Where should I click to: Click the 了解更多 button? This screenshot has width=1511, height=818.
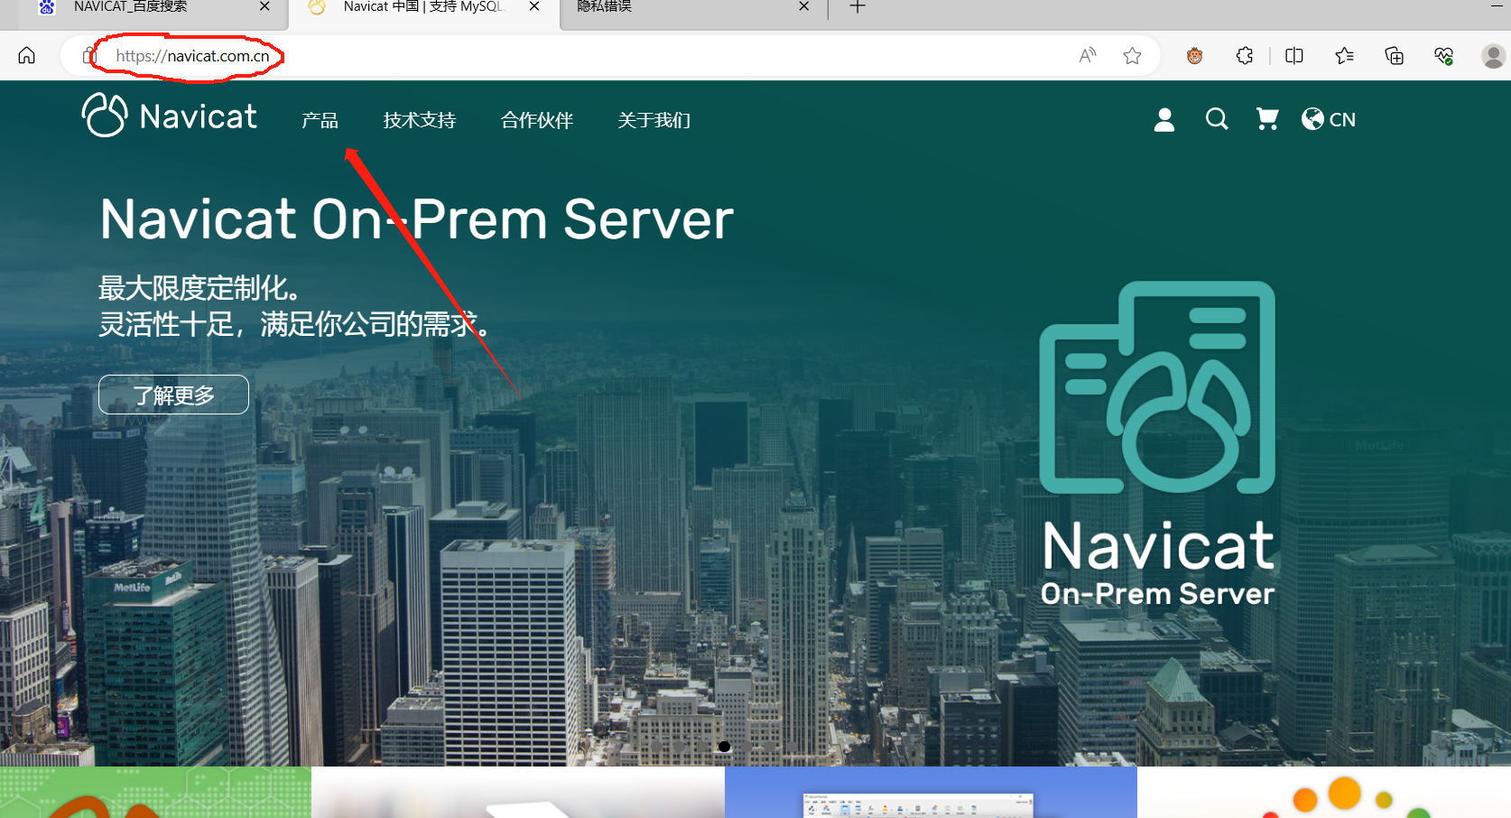173,395
